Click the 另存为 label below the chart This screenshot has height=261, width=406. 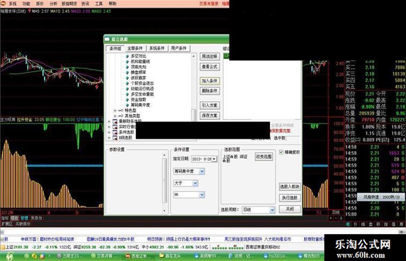[36, 218]
